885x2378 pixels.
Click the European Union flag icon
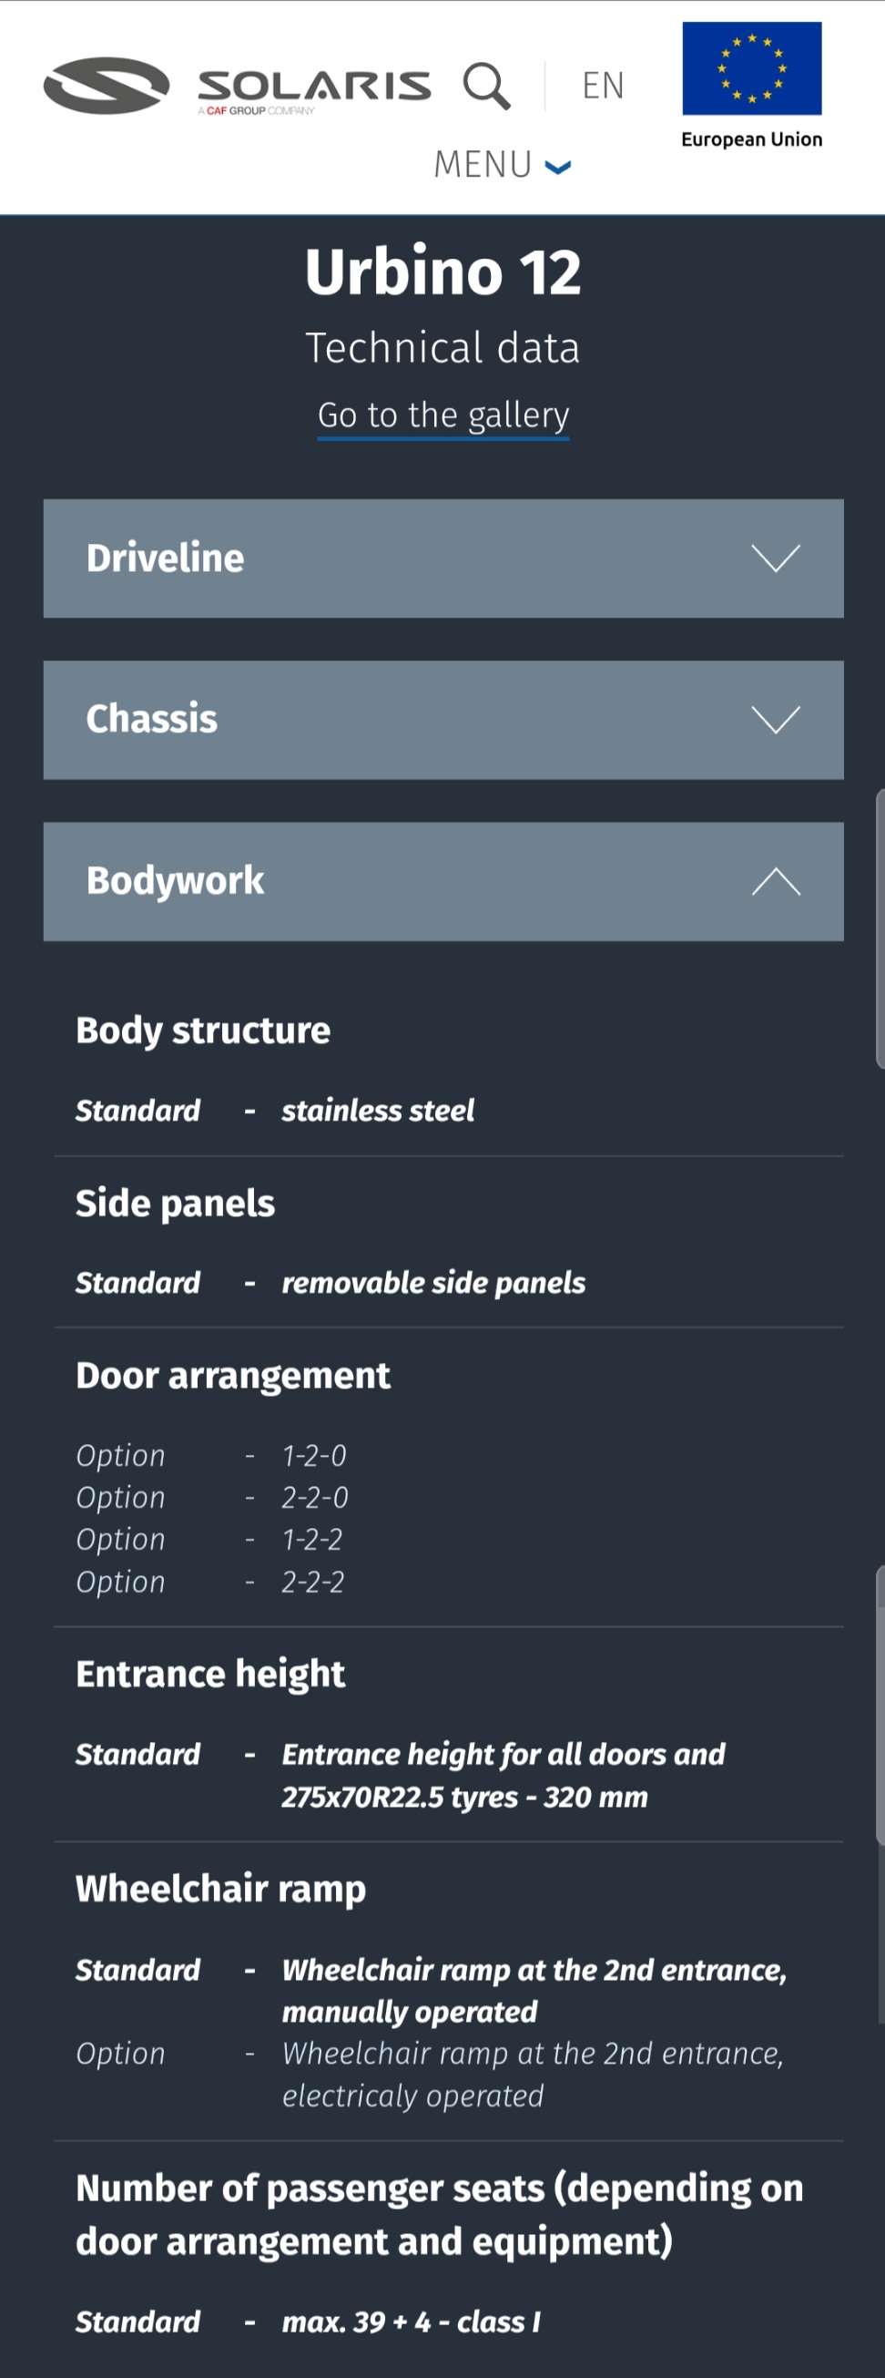pyautogui.click(x=751, y=68)
